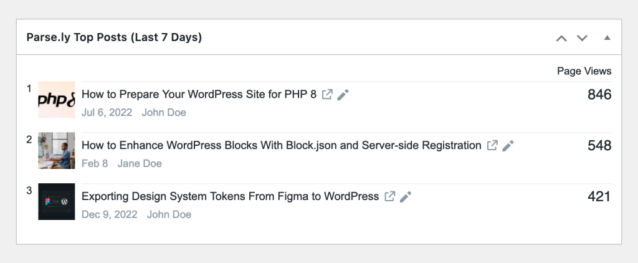Open Block.json post external link icon
The height and width of the screenshot is (263, 638).
click(492, 145)
